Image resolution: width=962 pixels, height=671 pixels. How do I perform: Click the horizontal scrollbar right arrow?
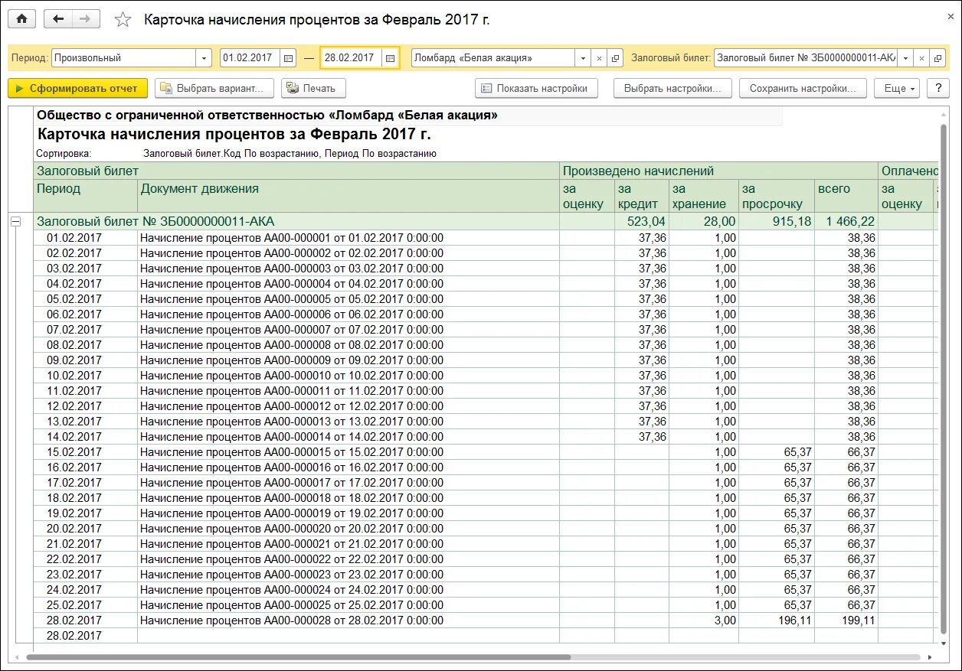[x=929, y=657]
